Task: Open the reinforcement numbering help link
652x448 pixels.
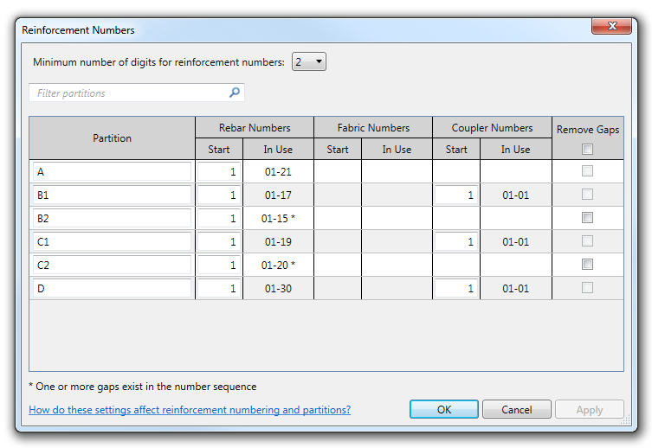Action: [x=190, y=410]
